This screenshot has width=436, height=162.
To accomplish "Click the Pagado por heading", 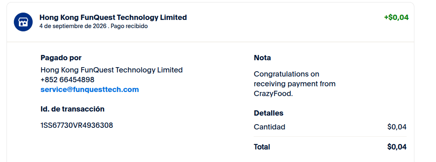I will tap(61, 58).
